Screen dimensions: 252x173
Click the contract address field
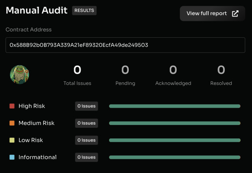[126, 45]
